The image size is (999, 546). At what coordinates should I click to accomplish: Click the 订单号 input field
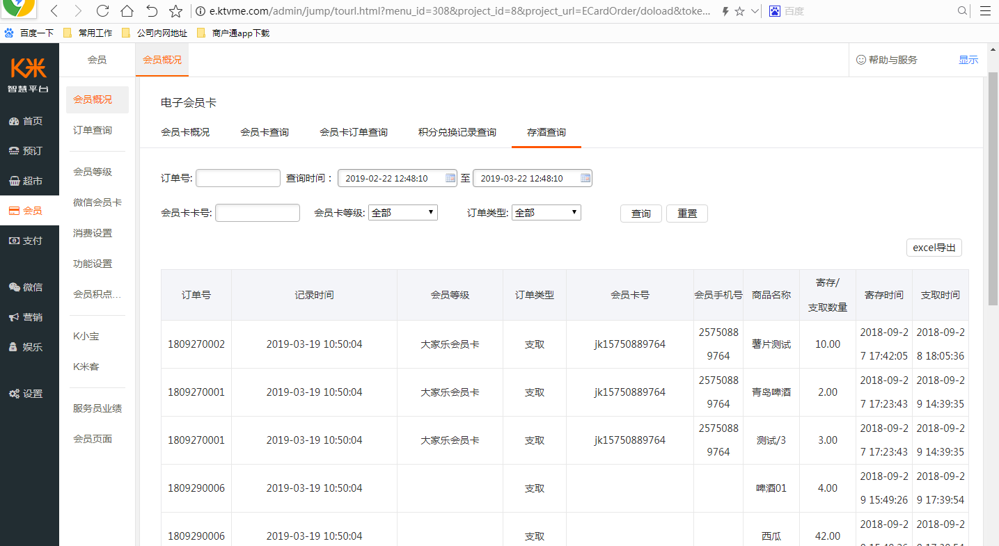(x=238, y=178)
